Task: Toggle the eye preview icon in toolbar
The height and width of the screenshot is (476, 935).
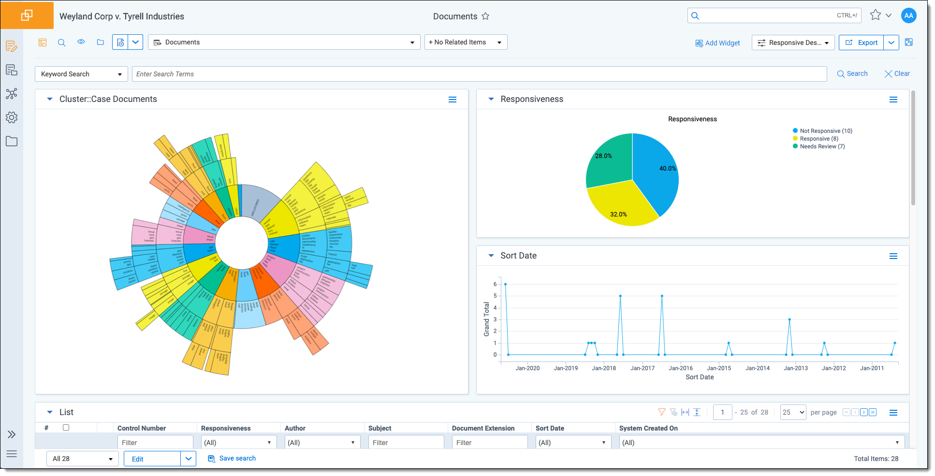Action: (81, 42)
